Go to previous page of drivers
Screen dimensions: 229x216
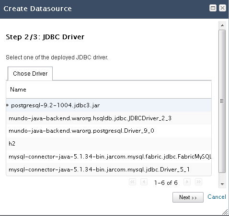(x=144, y=182)
